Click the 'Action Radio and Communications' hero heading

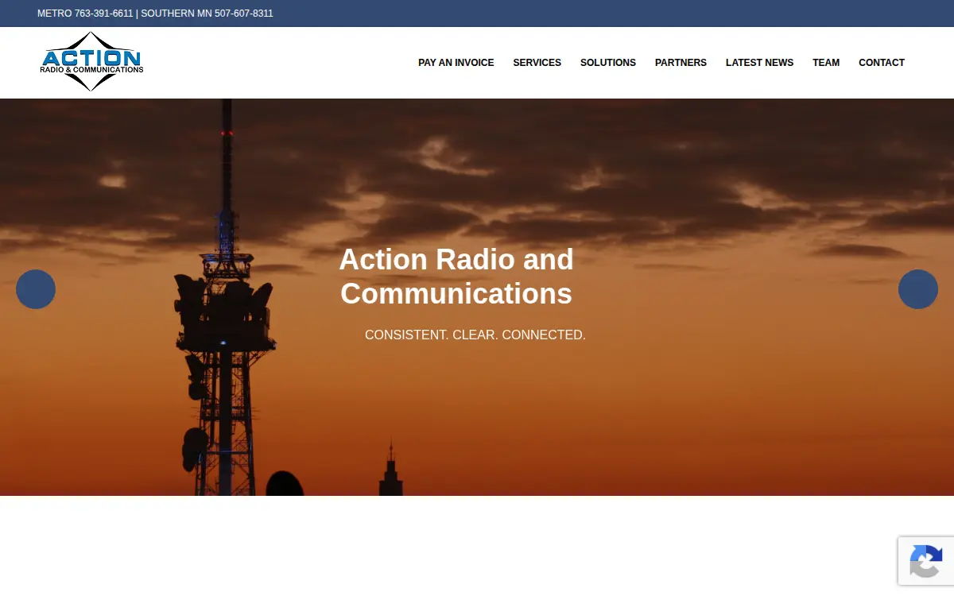(x=456, y=277)
